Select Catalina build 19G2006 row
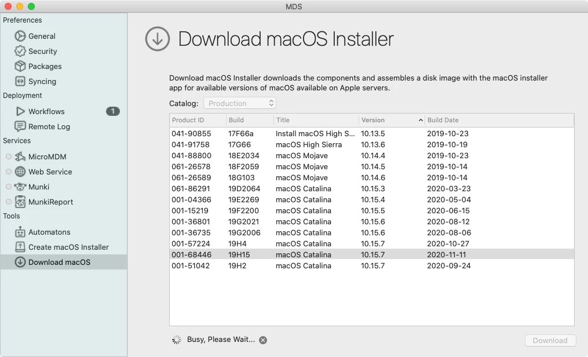Viewport: 588px width, 357px height. tap(371, 232)
